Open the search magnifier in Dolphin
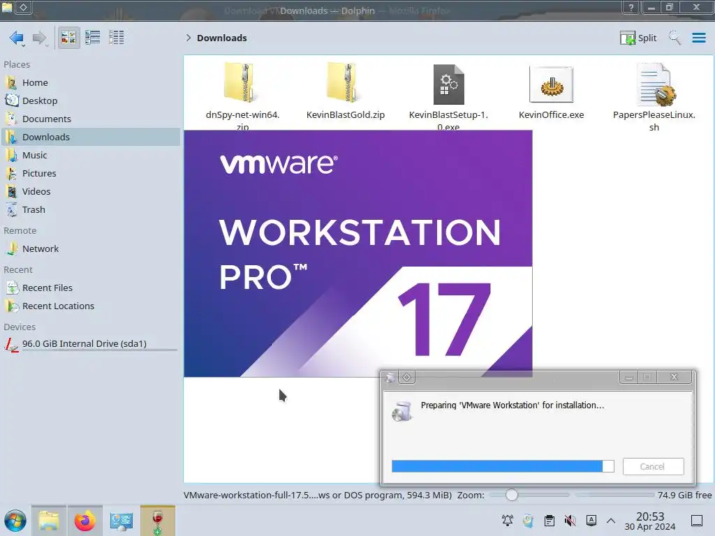Image resolution: width=715 pixels, height=536 pixels. pyautogui.click(x=675, y=38)
